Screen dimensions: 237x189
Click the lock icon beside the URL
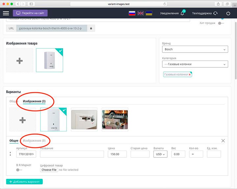[x=91, y=28]
